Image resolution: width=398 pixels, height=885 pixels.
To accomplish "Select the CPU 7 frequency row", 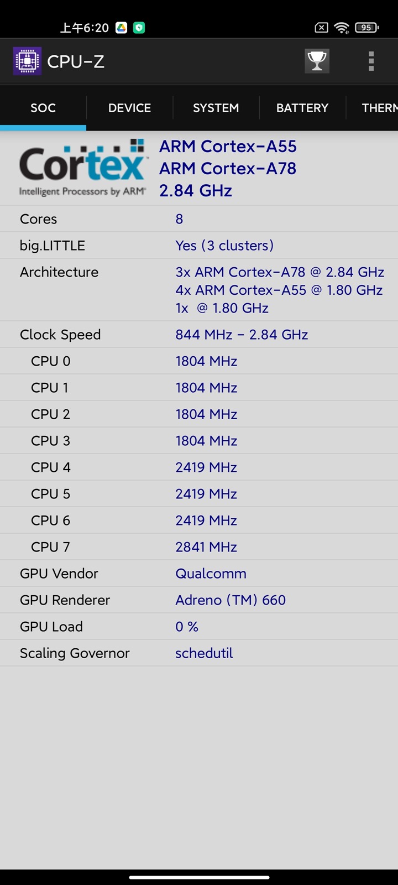I will [199, 547].
